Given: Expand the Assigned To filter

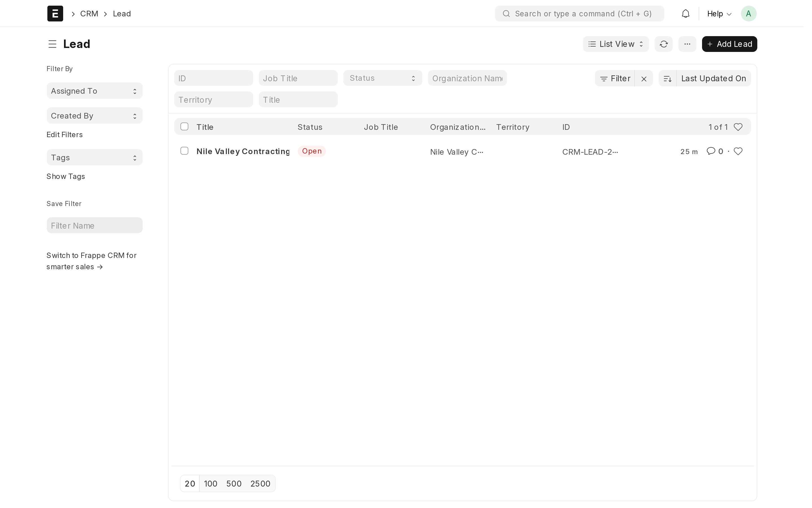Looking at the screenshot, I should 95,91.
